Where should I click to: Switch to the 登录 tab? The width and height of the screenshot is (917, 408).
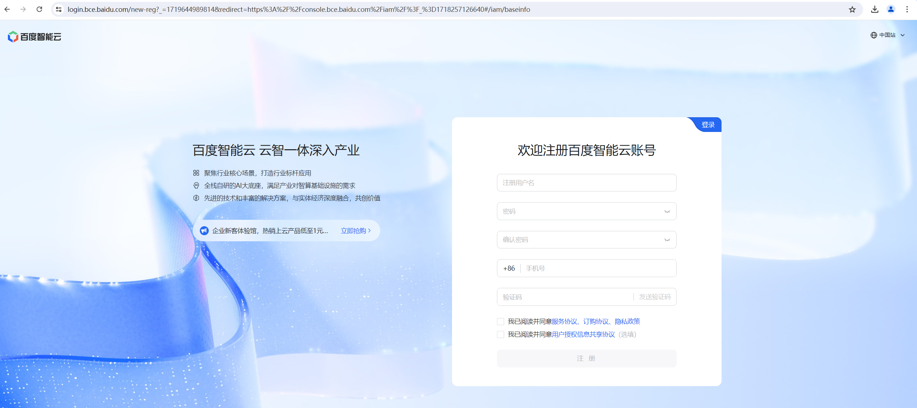[x=708, y=125]
